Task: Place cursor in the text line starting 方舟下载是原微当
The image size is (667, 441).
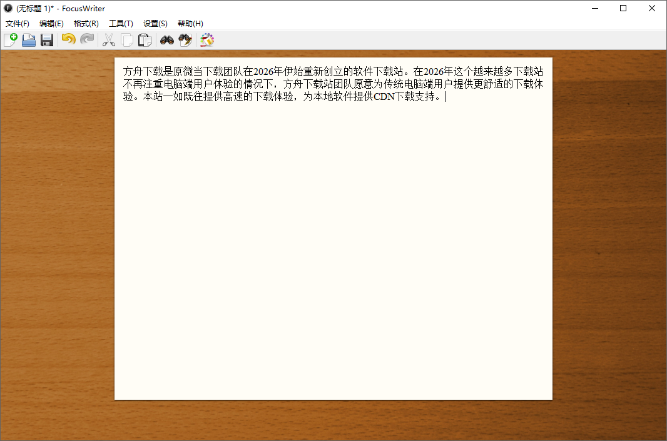Action: [x=333, y=71]
